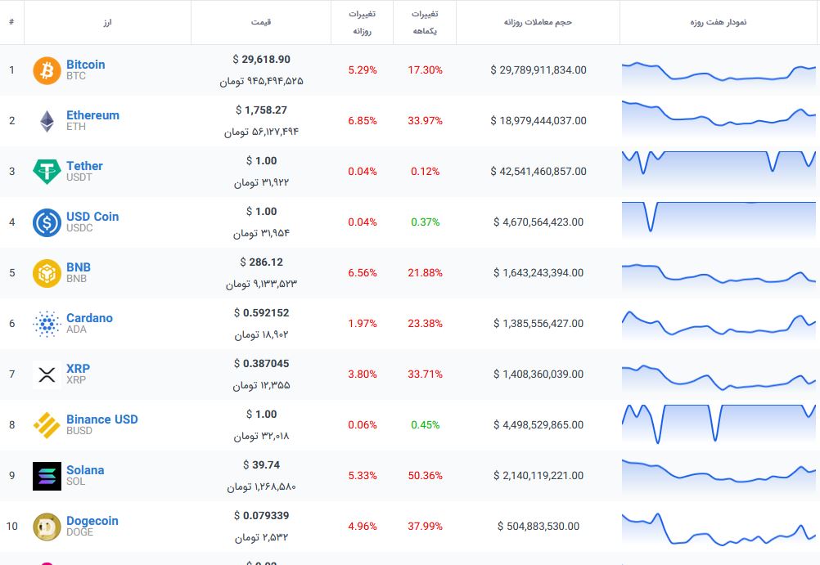
Task: Select USD Coin monthly change 0.37%
Action: tap(426, 222)
